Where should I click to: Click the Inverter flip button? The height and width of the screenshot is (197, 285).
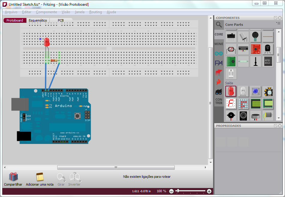point(75,179)
